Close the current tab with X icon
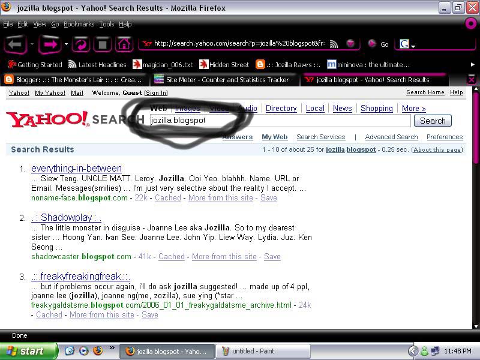Image resolution: width=480 pixels, height=360 pixels. point(472,80)
